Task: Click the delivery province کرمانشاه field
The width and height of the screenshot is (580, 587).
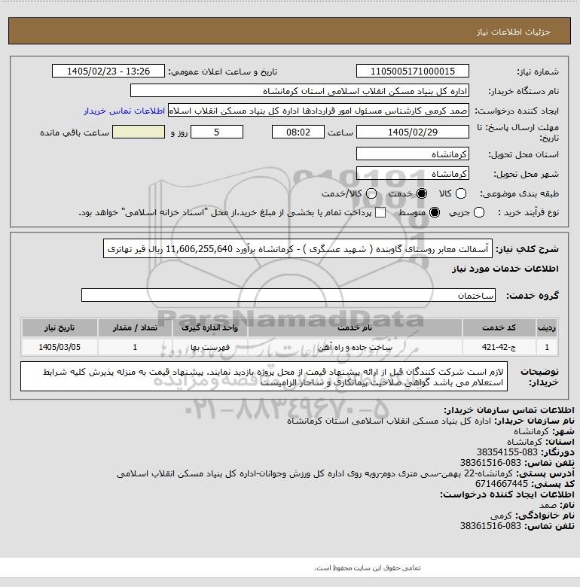Action: point(413,154)
